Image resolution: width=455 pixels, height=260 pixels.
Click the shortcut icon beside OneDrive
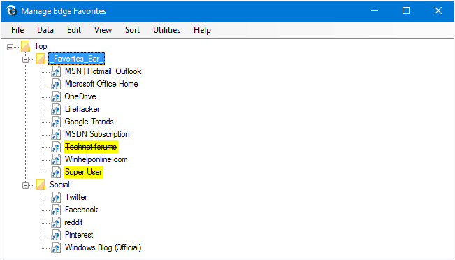[56, 96]
